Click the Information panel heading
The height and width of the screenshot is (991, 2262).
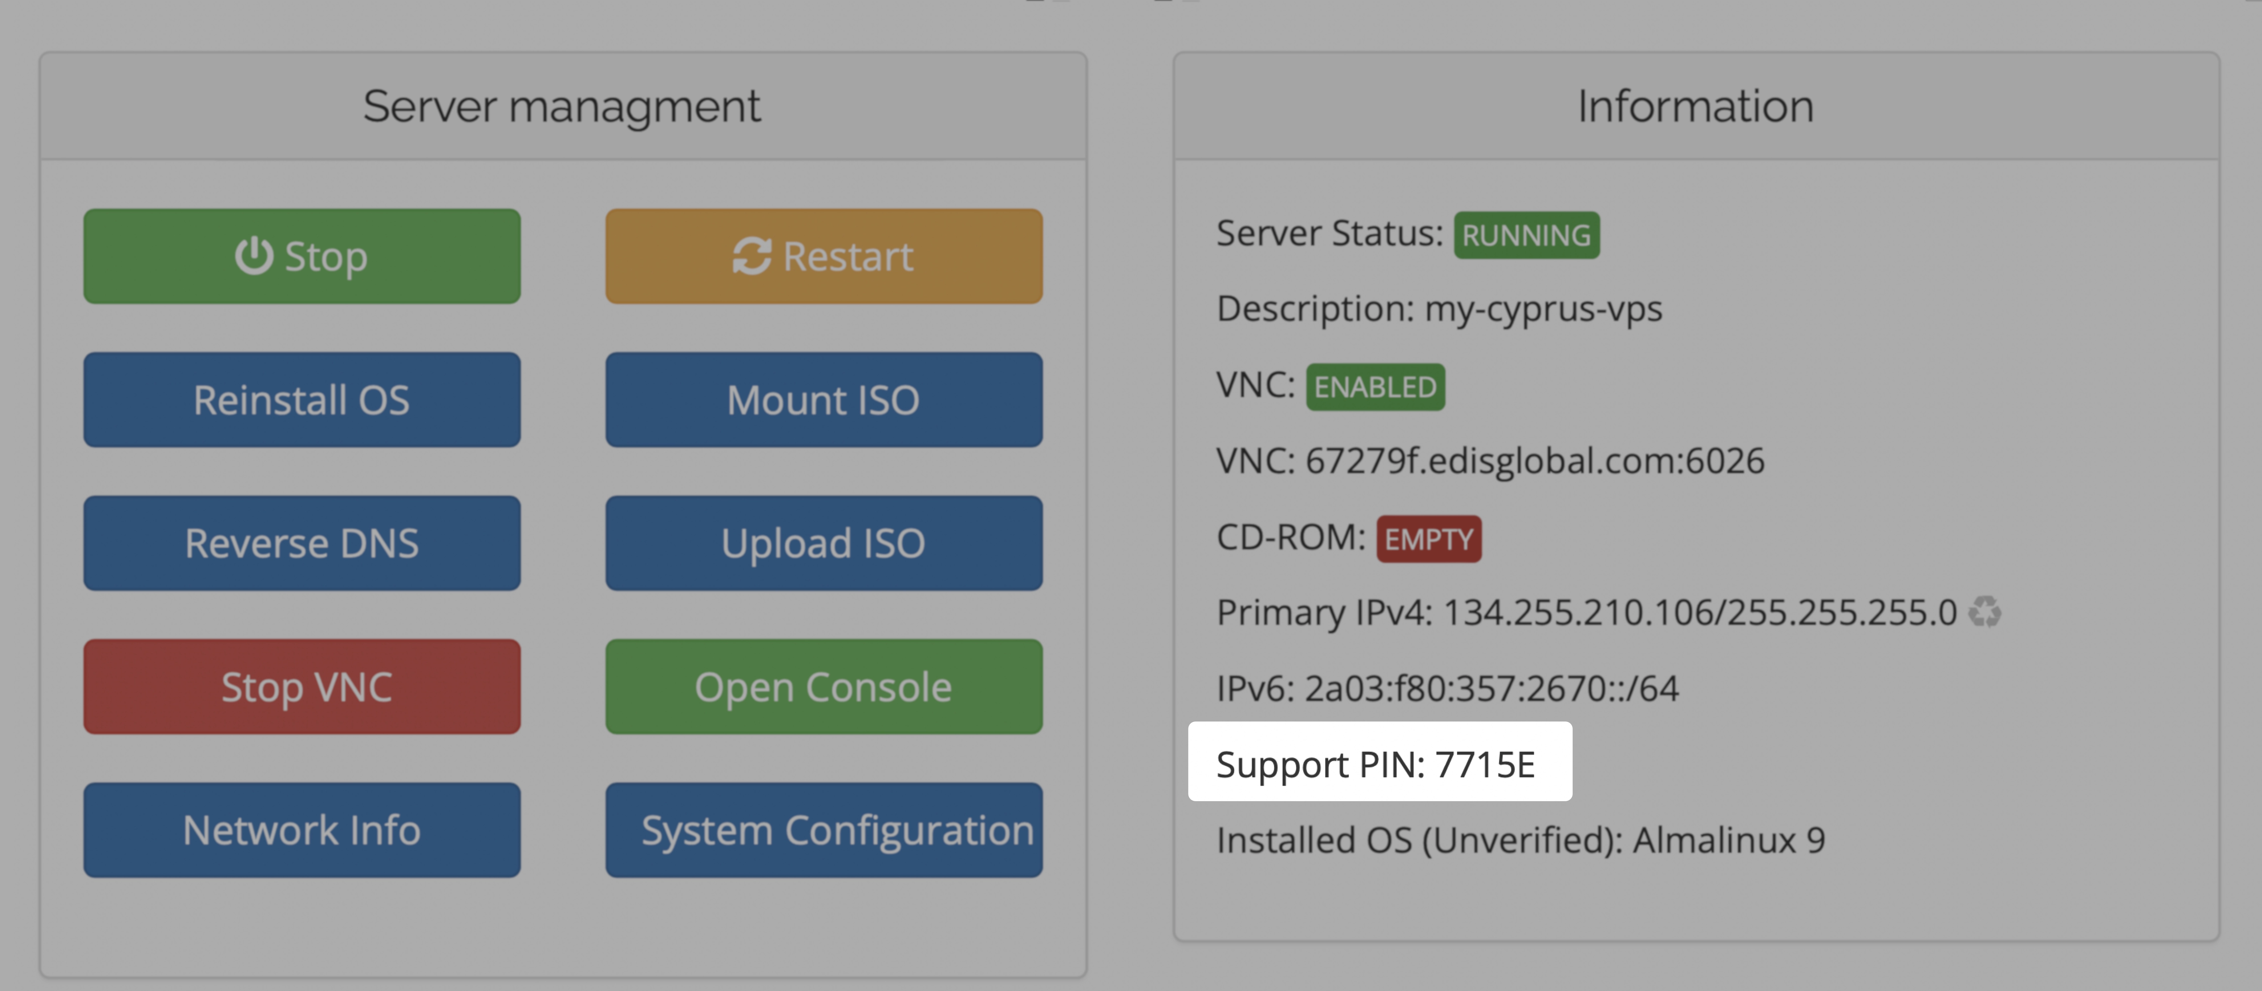1696,106
